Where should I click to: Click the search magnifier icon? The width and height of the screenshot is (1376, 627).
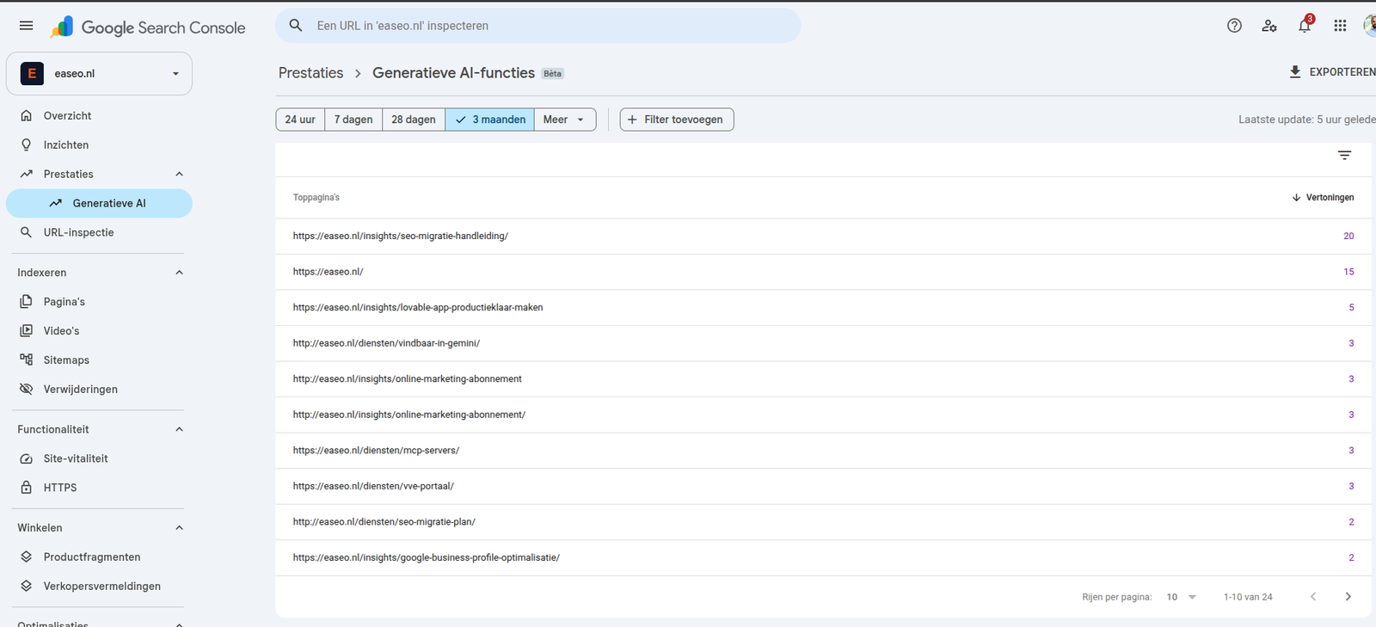coord(296,26)
